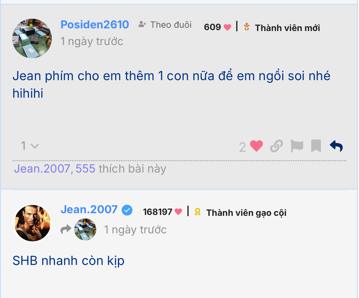
Task: Click Posiden2610's avatar picture
Action: pos(32,38)
